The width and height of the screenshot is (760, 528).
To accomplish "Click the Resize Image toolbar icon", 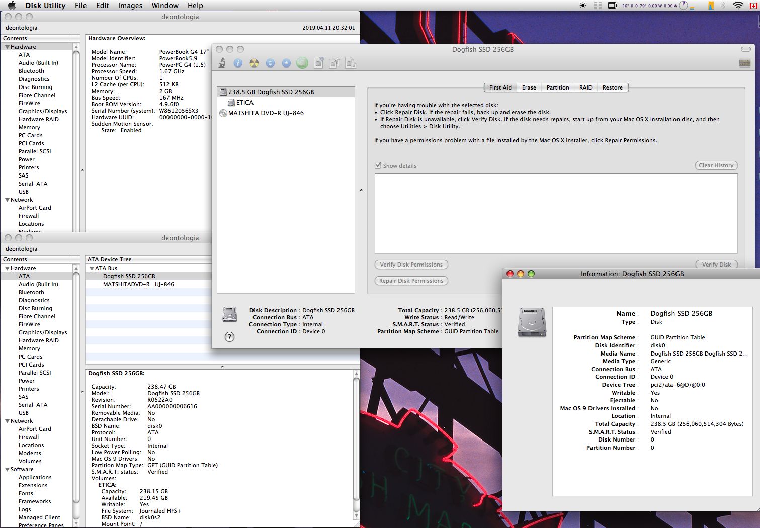I will point(351,63).
